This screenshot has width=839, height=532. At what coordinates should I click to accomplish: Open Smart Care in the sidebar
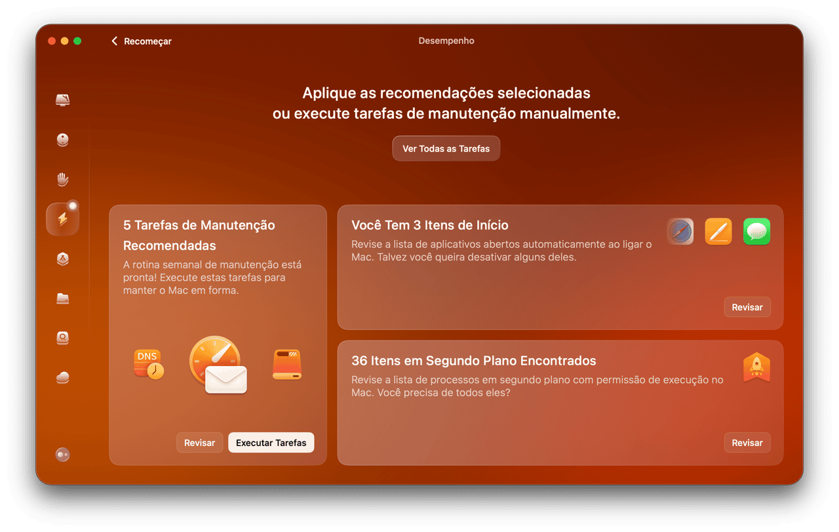tap(63, 100)
